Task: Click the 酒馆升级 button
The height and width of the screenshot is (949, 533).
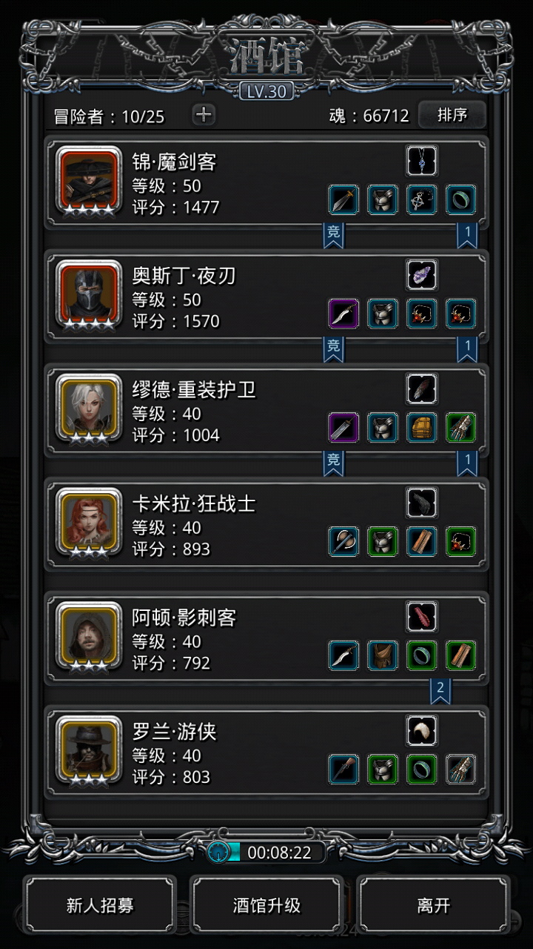Action: pyautogui.click(x=266, y=905)
